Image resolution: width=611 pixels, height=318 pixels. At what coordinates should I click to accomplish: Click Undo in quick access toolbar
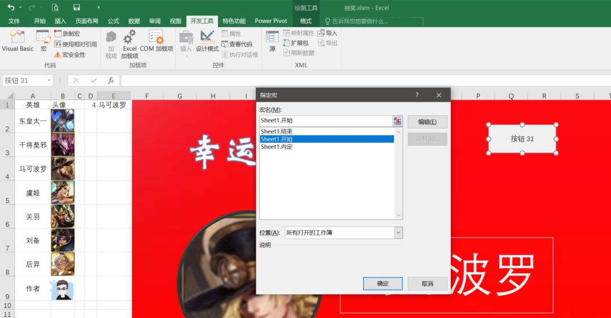click(11, 7)
